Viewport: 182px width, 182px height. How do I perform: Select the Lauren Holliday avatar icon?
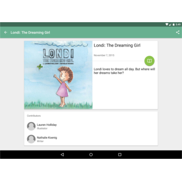(x=31, y=126)
